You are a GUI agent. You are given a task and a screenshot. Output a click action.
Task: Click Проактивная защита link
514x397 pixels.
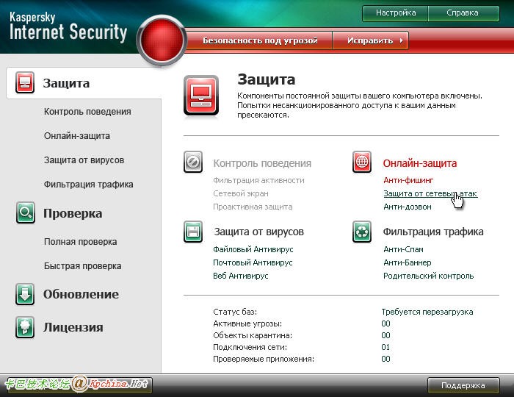253,207
